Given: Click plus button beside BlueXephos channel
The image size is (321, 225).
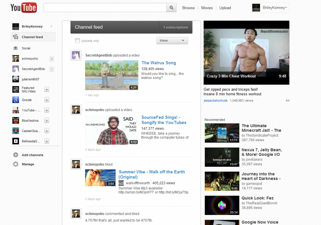Looking at the screenshot, I should pos(47,120).
